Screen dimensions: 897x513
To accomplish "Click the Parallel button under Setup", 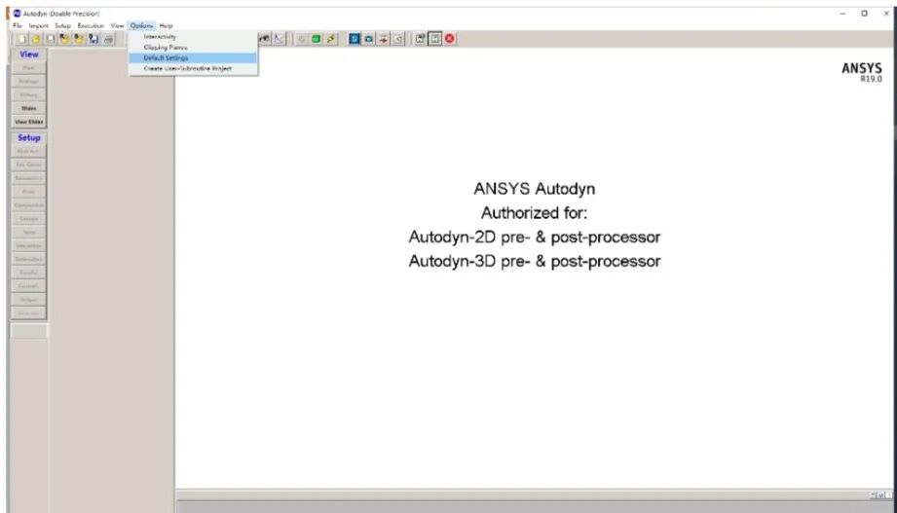I will [x=28, y=273].
